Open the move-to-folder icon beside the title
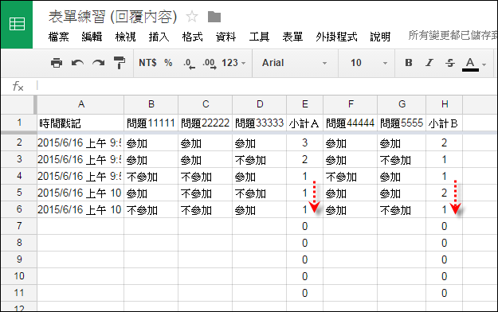The height and width of the screenshot is (312, 498). [x=214, y=17]
